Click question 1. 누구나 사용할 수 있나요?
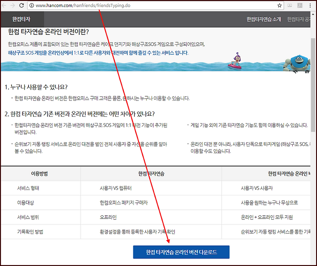 tap(36, 87)
